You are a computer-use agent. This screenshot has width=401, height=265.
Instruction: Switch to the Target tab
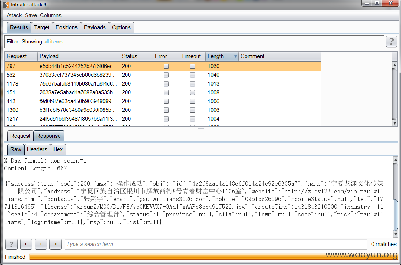click(42, 27)
